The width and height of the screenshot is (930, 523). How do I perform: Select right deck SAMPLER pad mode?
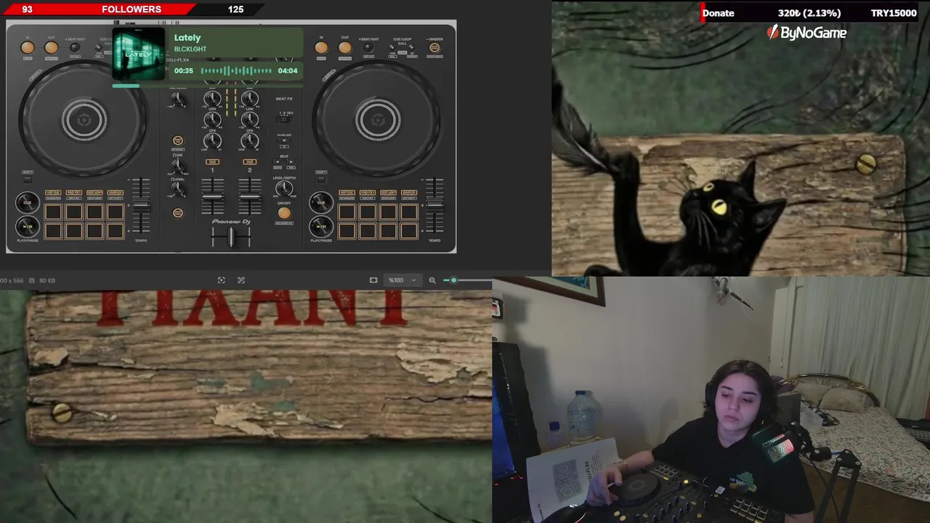[x=409, y=193]
